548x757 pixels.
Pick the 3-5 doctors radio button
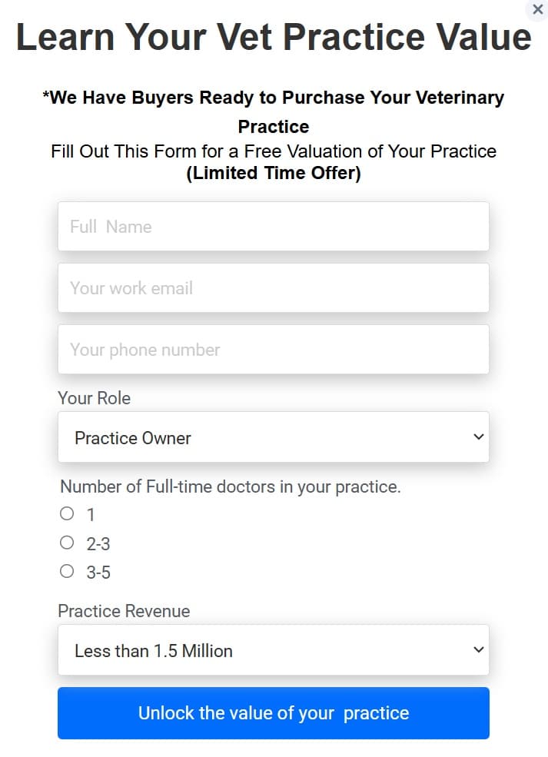(67, 571)
